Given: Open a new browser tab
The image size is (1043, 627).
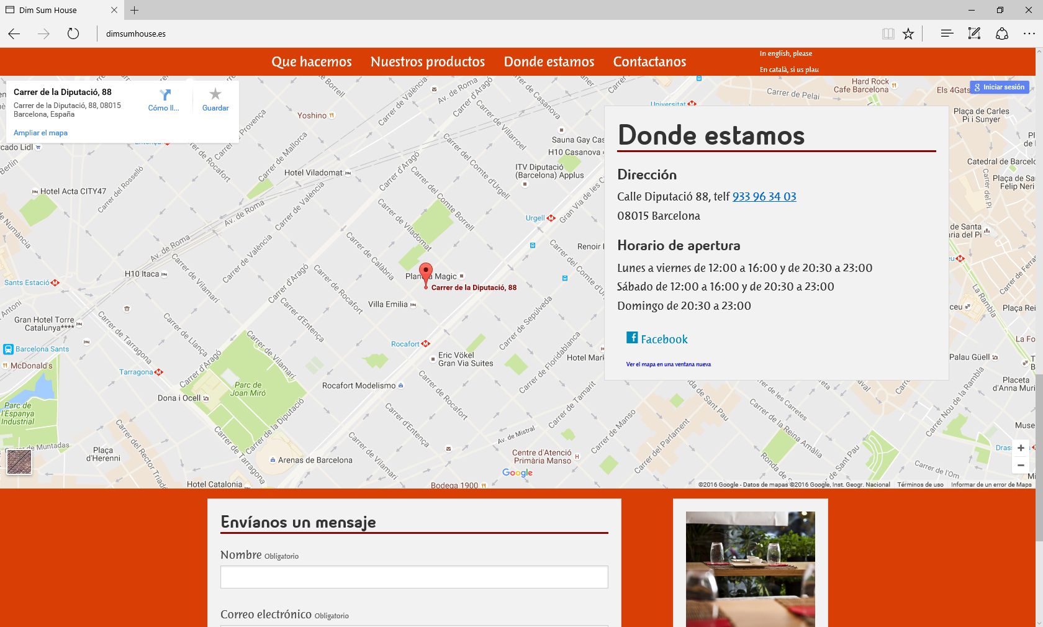Looking at the screenshot, I should point(135,10).
